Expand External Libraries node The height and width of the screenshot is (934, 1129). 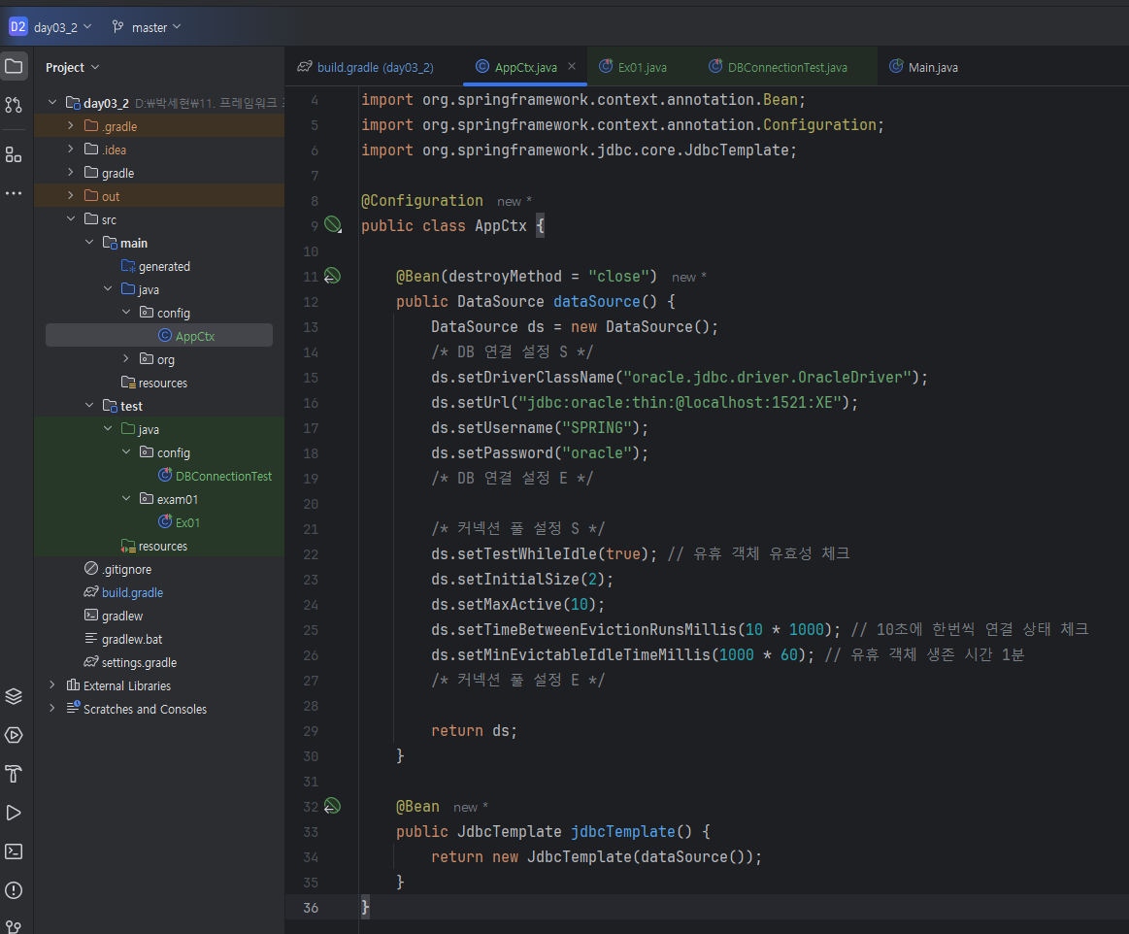point(51,684)
